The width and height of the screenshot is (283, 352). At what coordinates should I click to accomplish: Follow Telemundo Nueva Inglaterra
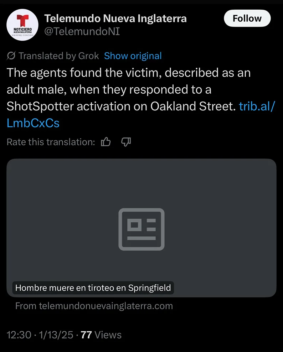pos(247,19)
